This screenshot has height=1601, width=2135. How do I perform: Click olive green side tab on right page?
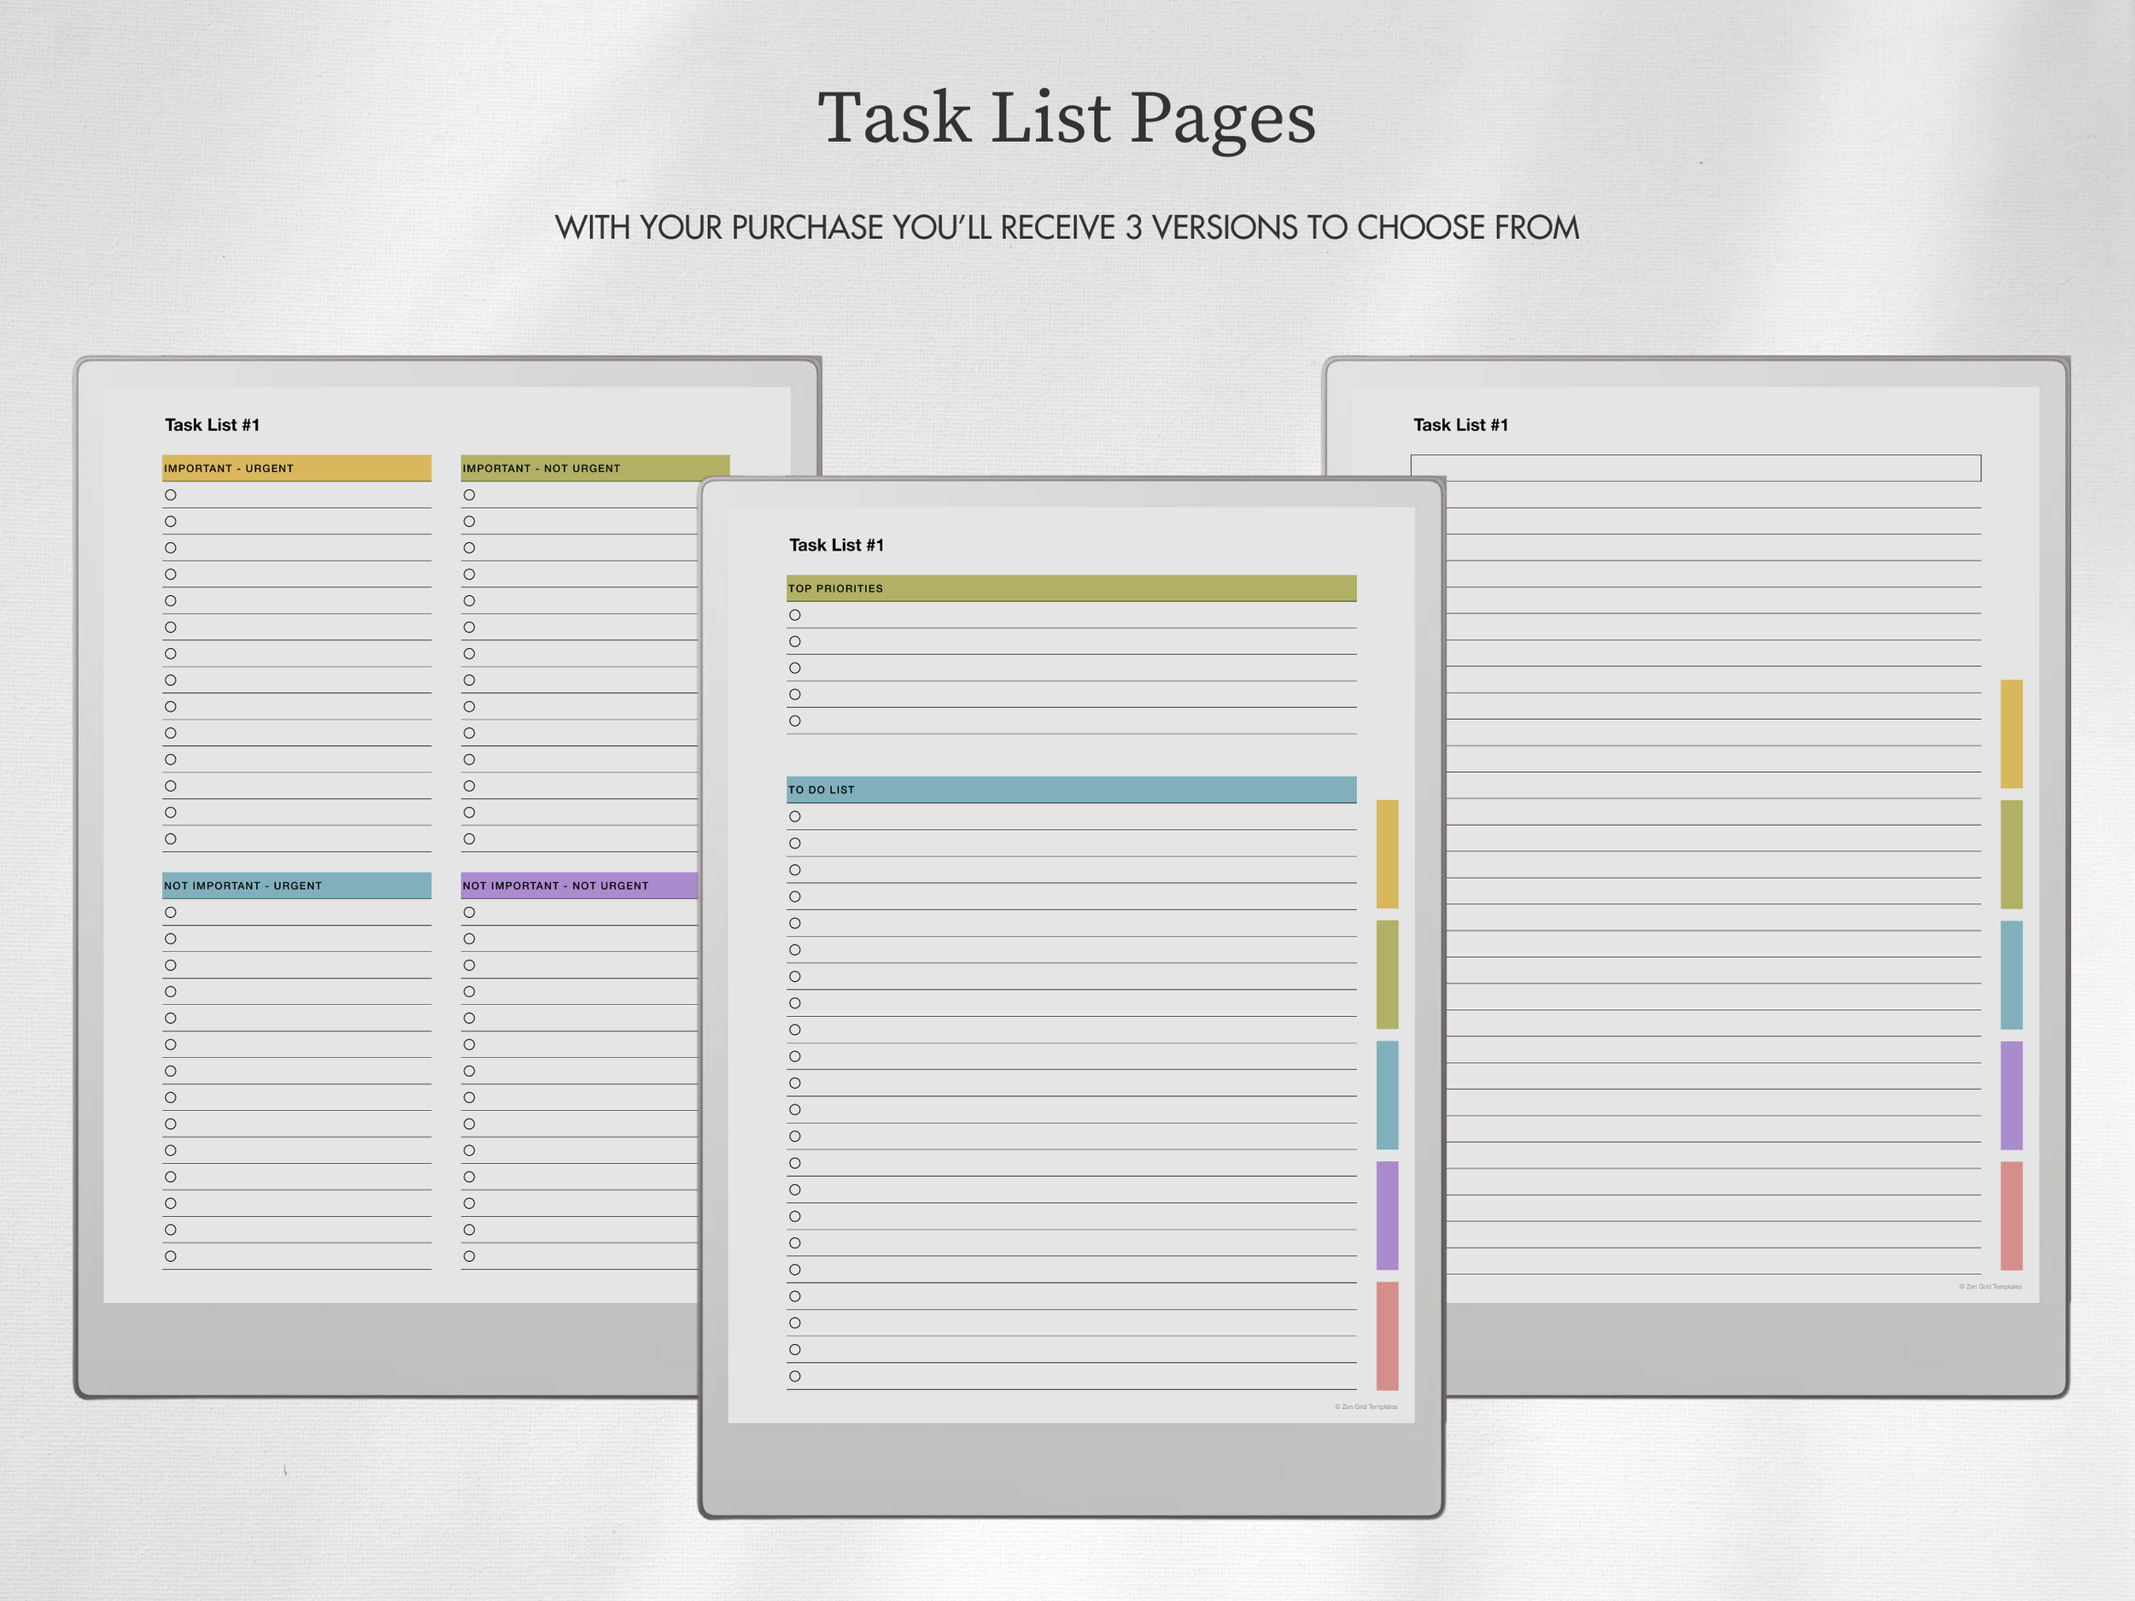click(x=2011, y=855)
